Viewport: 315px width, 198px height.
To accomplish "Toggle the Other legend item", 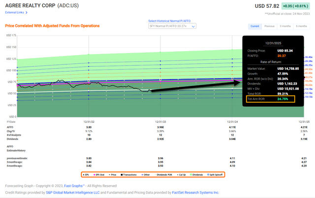I will pos(146,175).
